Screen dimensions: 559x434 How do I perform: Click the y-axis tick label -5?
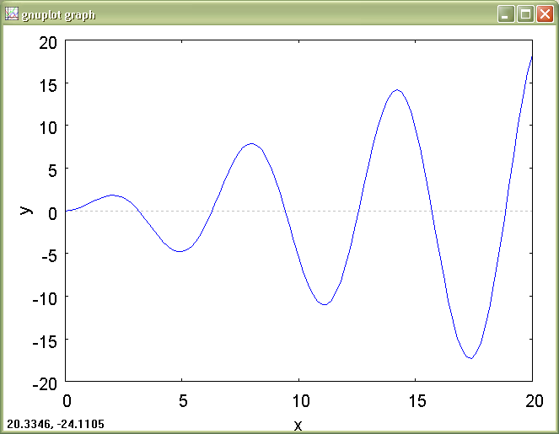(x=49, y=256)
